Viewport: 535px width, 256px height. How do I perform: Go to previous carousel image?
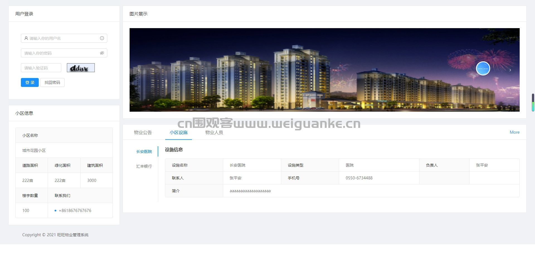[x=139, y=70]
